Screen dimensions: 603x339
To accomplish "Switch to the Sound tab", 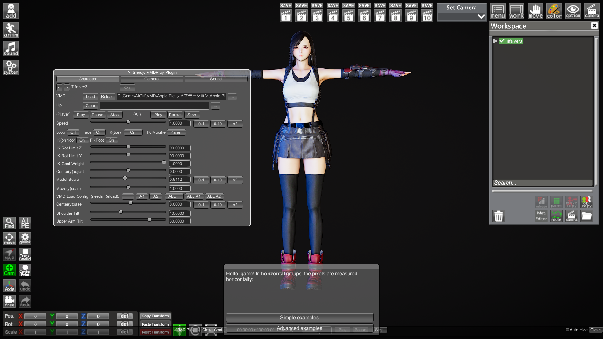I will [216, 79].
